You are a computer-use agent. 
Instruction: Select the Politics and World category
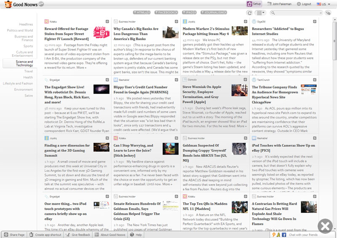pyautogui.click(x=20, y=30)
